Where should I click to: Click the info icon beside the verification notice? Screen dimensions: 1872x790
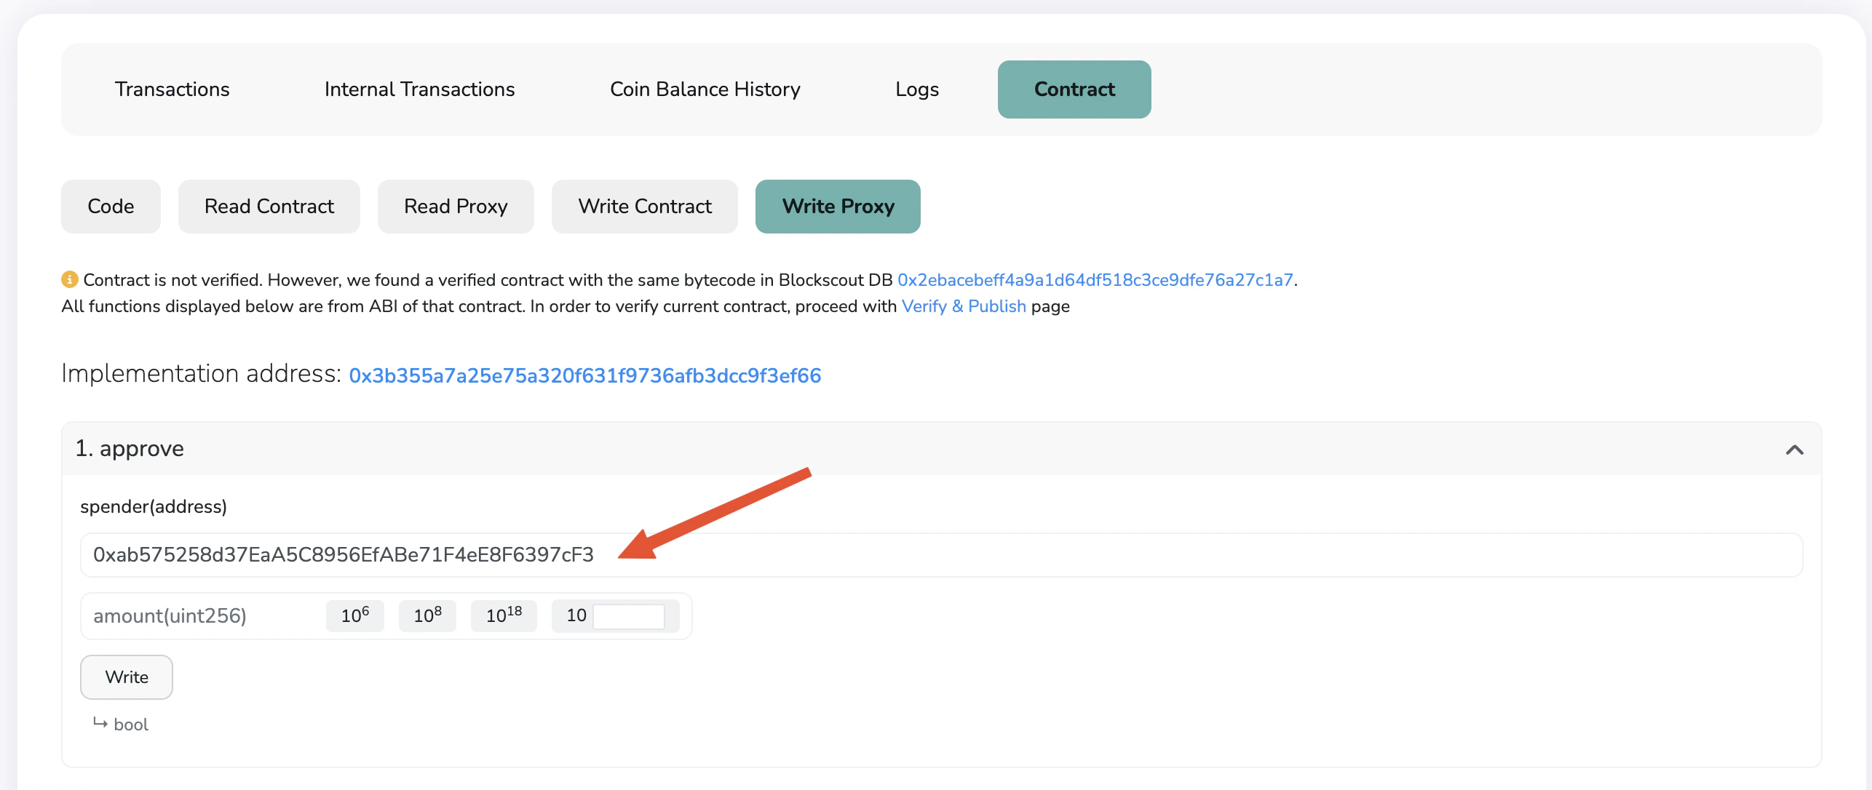point(69,279)
